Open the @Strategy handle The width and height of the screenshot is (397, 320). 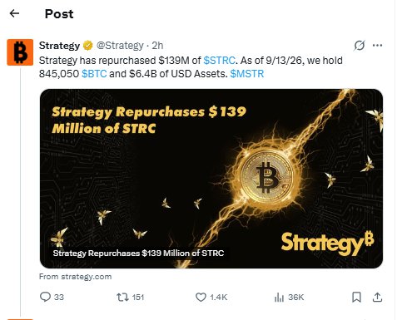pyautogui.click(x=120, y=46)
